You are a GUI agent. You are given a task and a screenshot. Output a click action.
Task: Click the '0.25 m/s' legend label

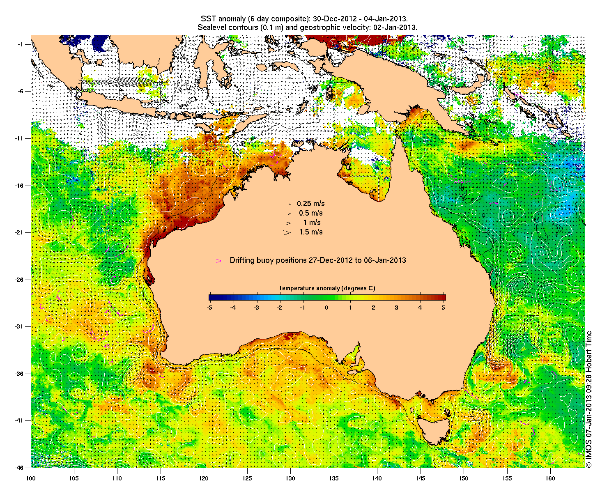click(311, 204)
